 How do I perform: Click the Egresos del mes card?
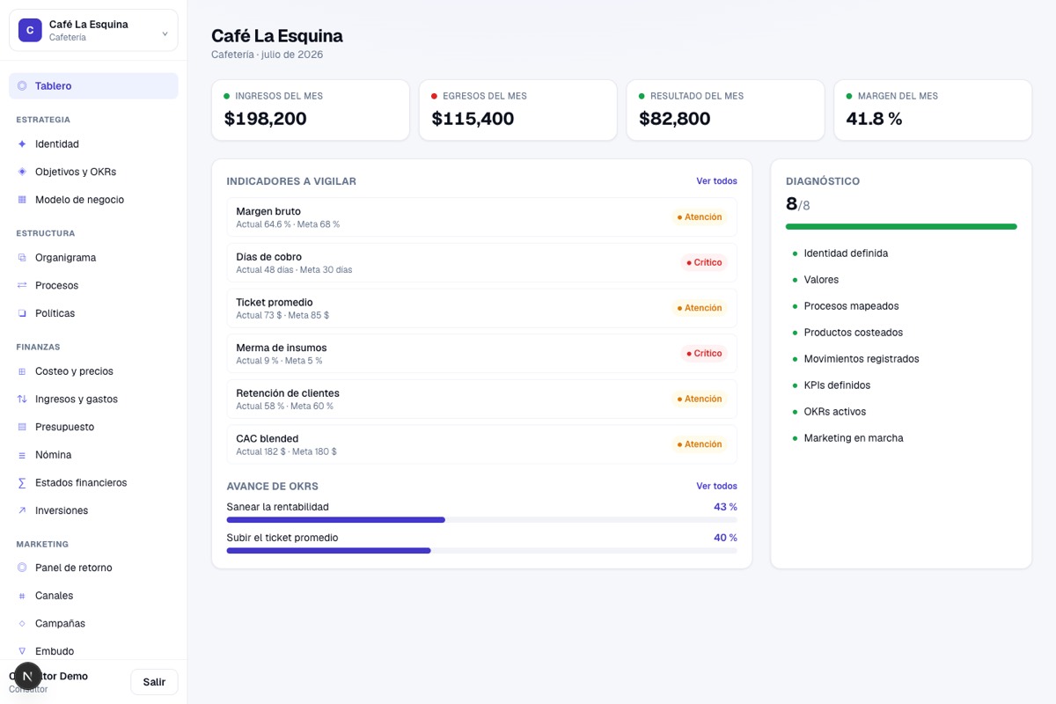pyautogui.click(x=518, y=110)
